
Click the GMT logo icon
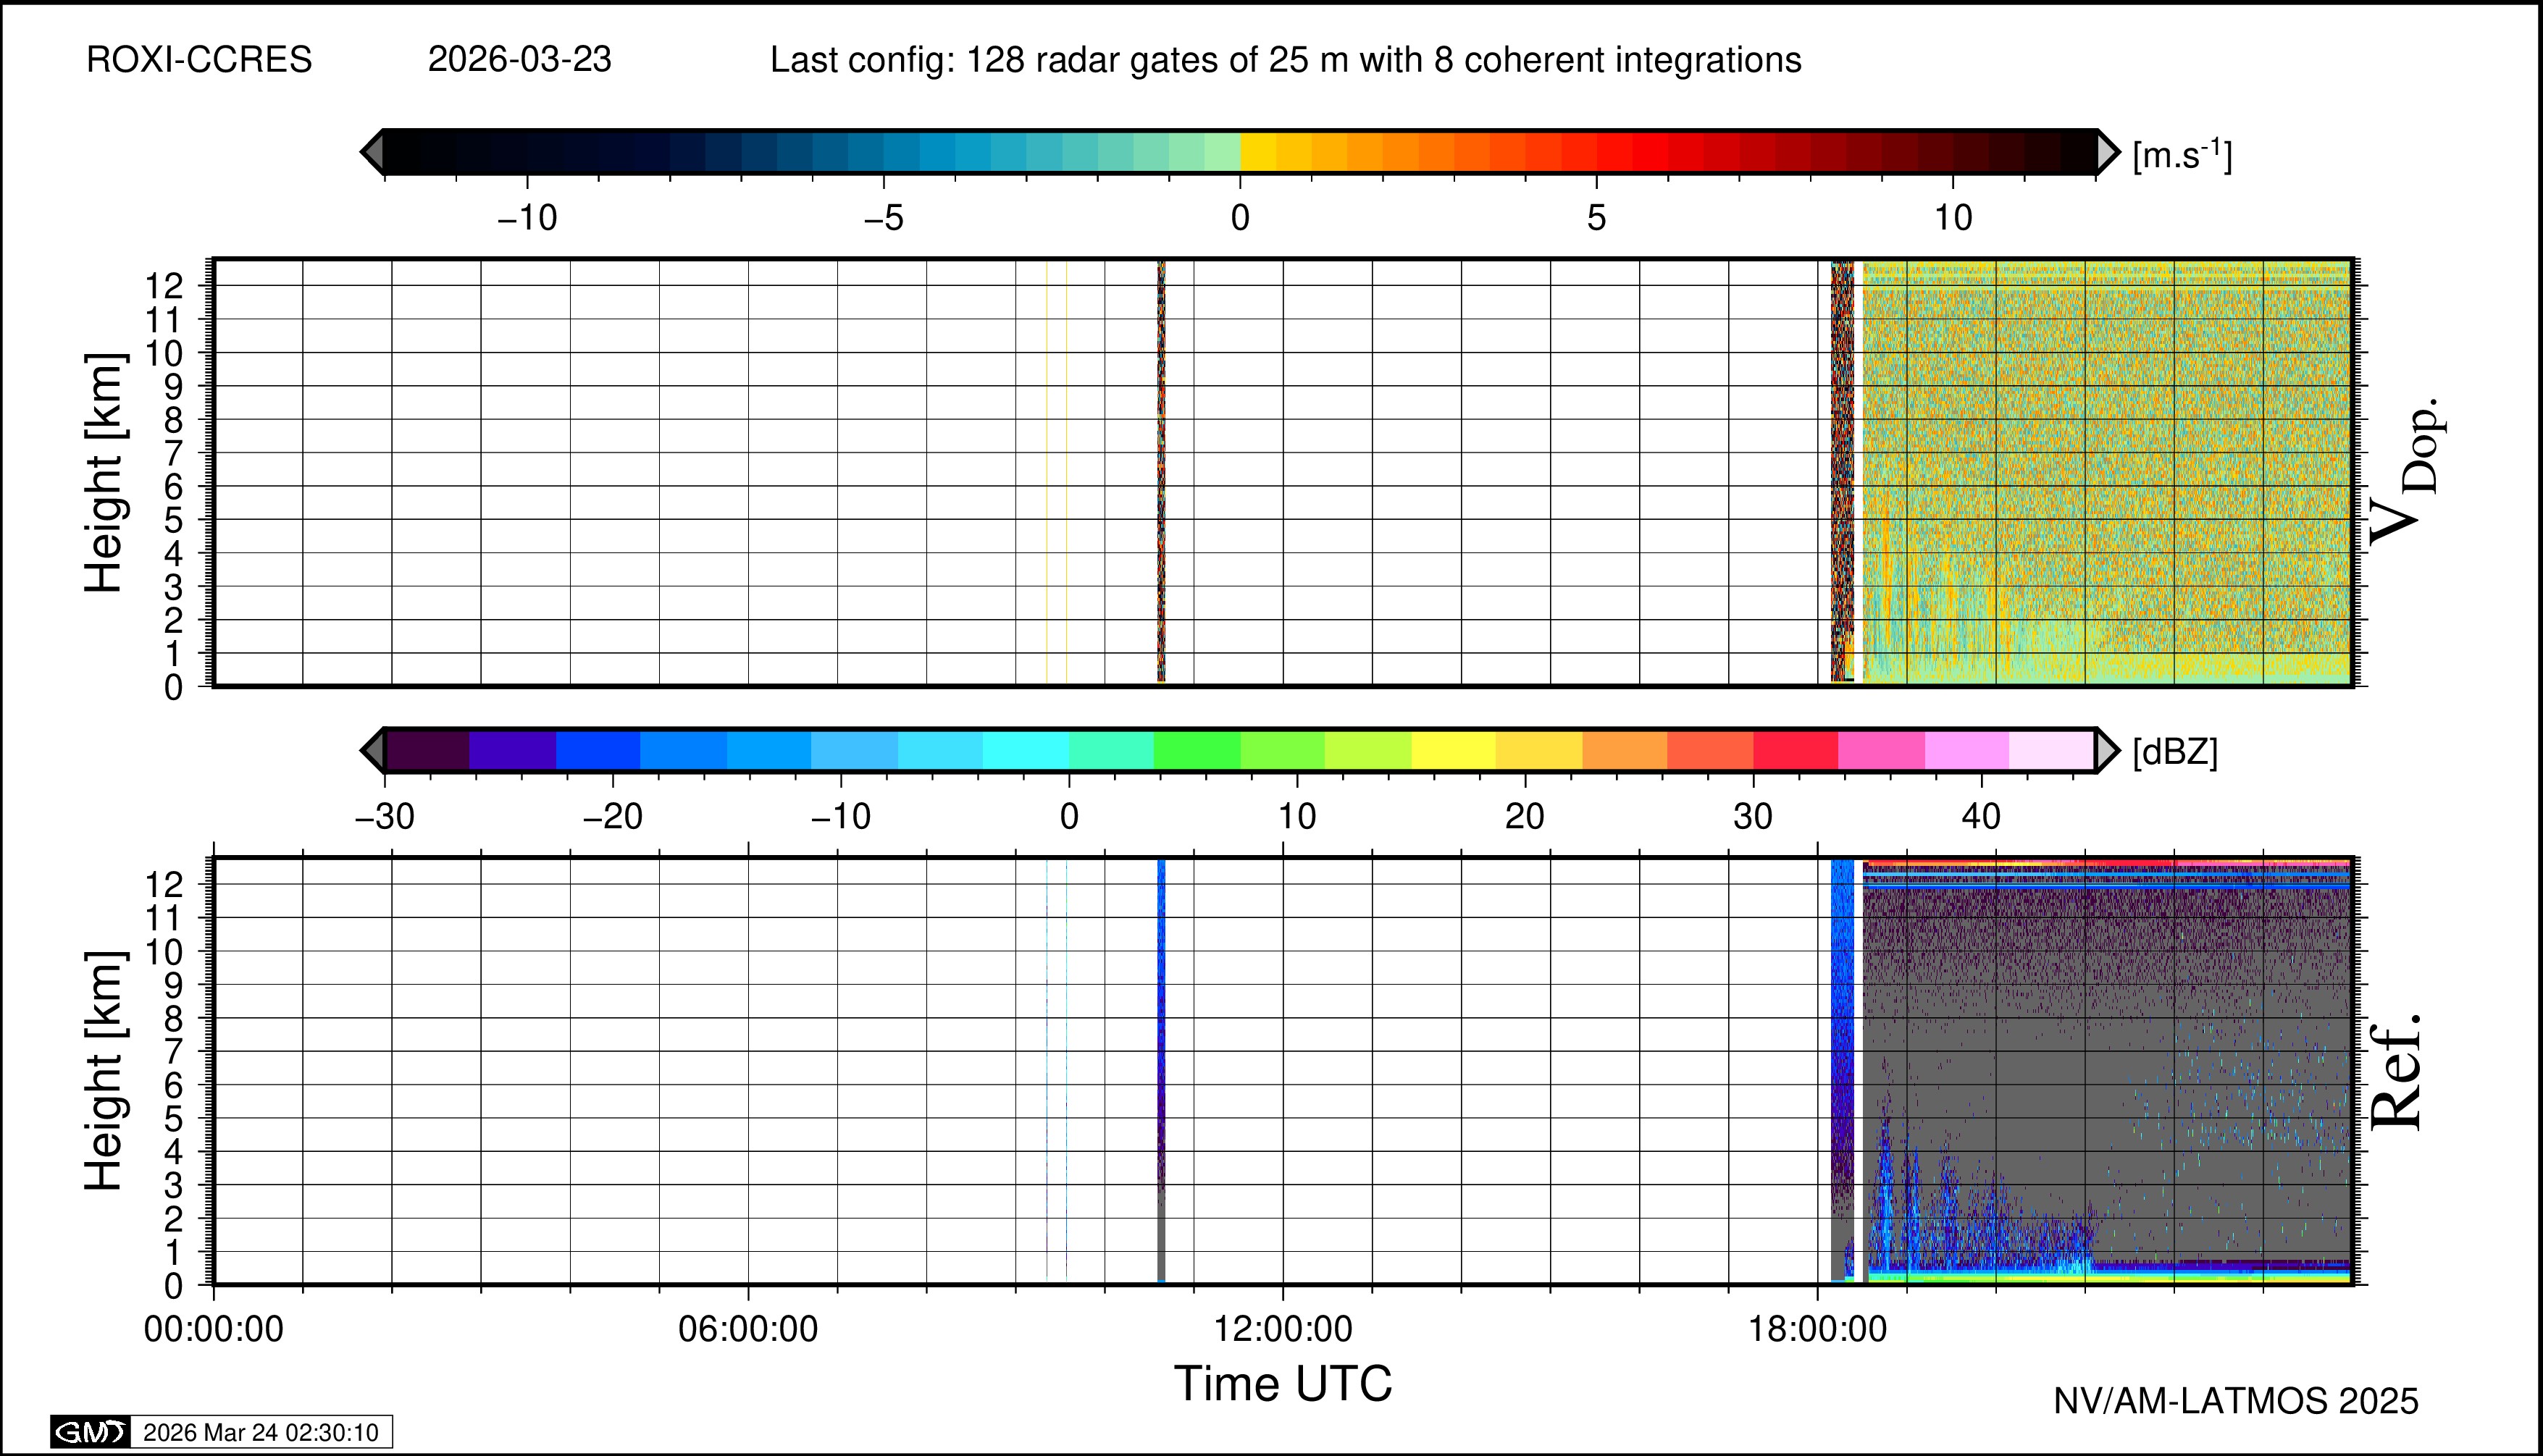(x=90, y=1432)
